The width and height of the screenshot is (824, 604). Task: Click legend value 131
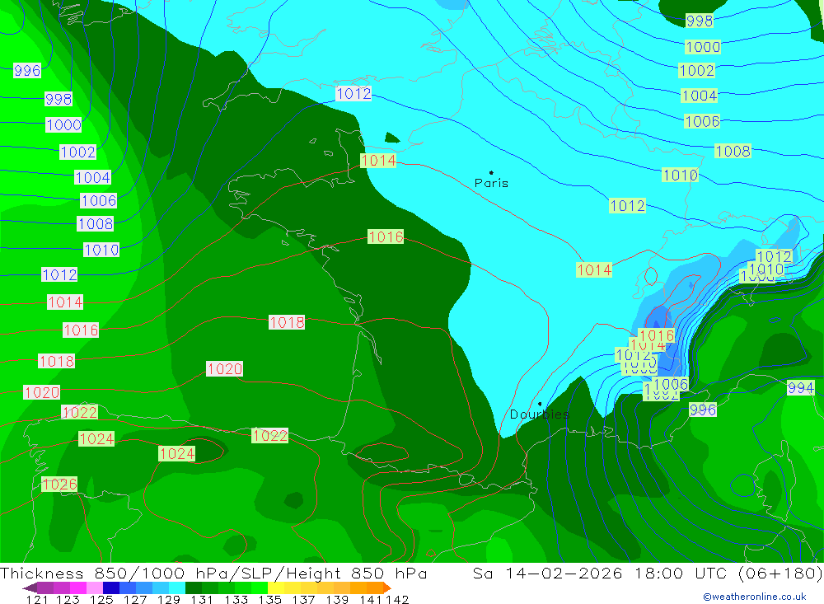point(202,599)
